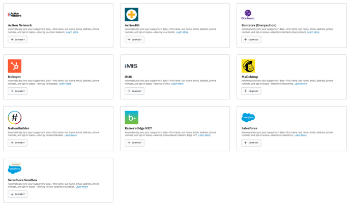Click the NationBuilder hashtag logo
Screen dimensions: 350x206
15,118
